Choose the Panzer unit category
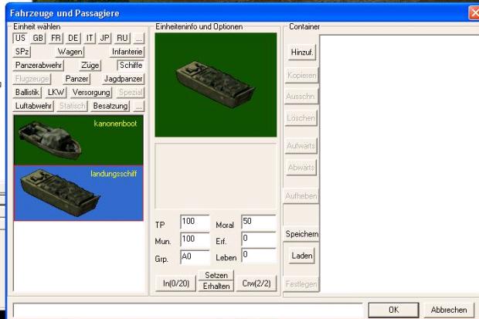Screen dimensions: 479x319 (76, 79)
